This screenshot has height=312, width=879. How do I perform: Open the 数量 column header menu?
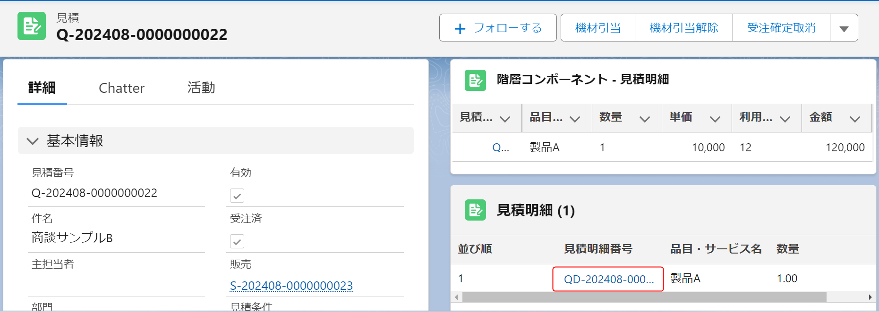click(x=644, y=119)
